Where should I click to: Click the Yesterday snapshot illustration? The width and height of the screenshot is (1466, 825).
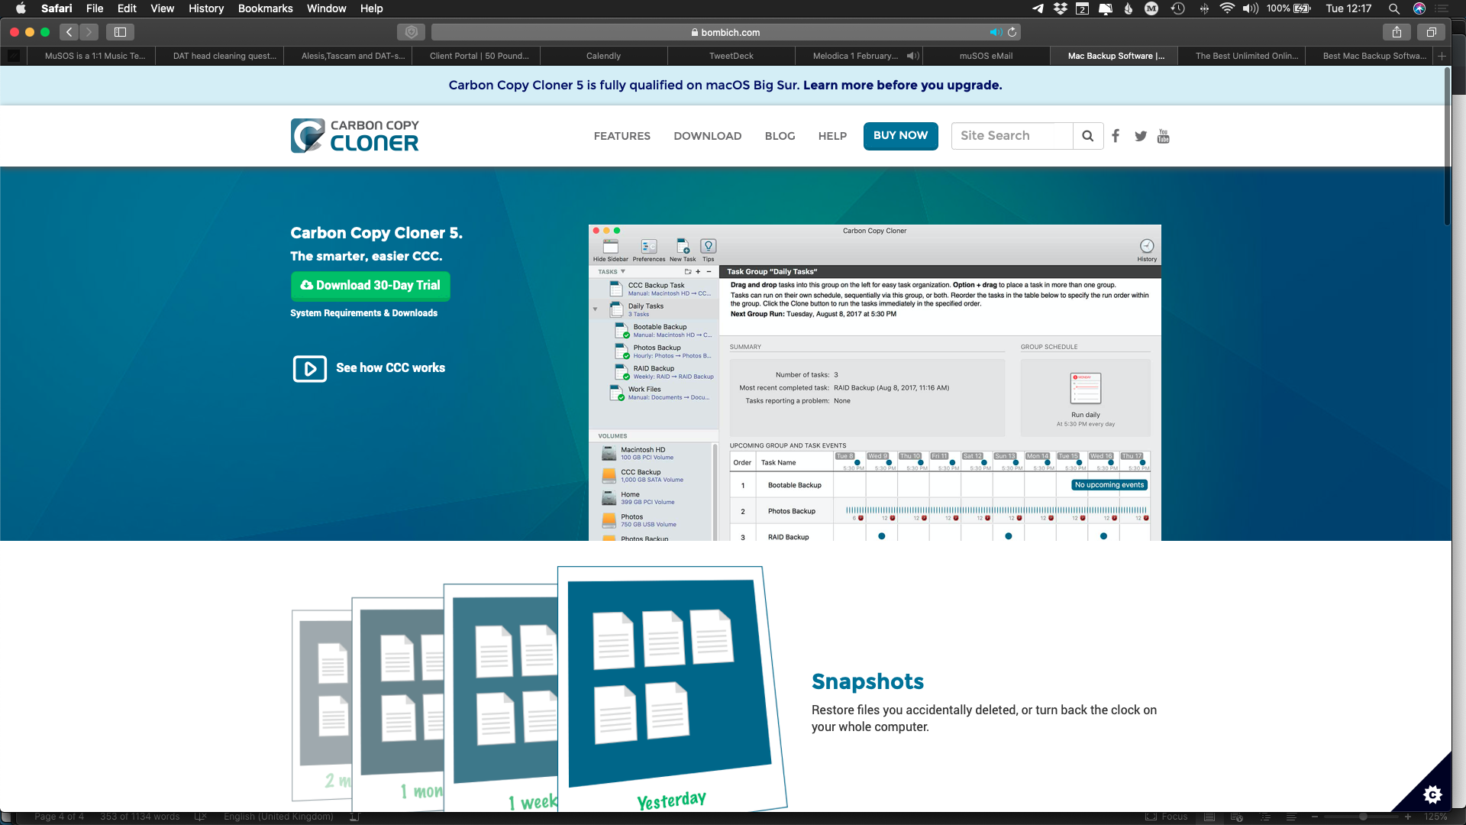tap(672, 687)
